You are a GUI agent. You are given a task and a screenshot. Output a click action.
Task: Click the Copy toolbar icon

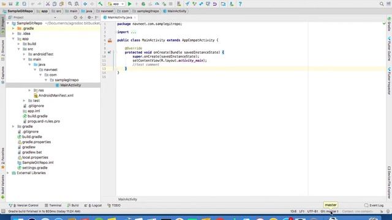(x=55, y=4)
